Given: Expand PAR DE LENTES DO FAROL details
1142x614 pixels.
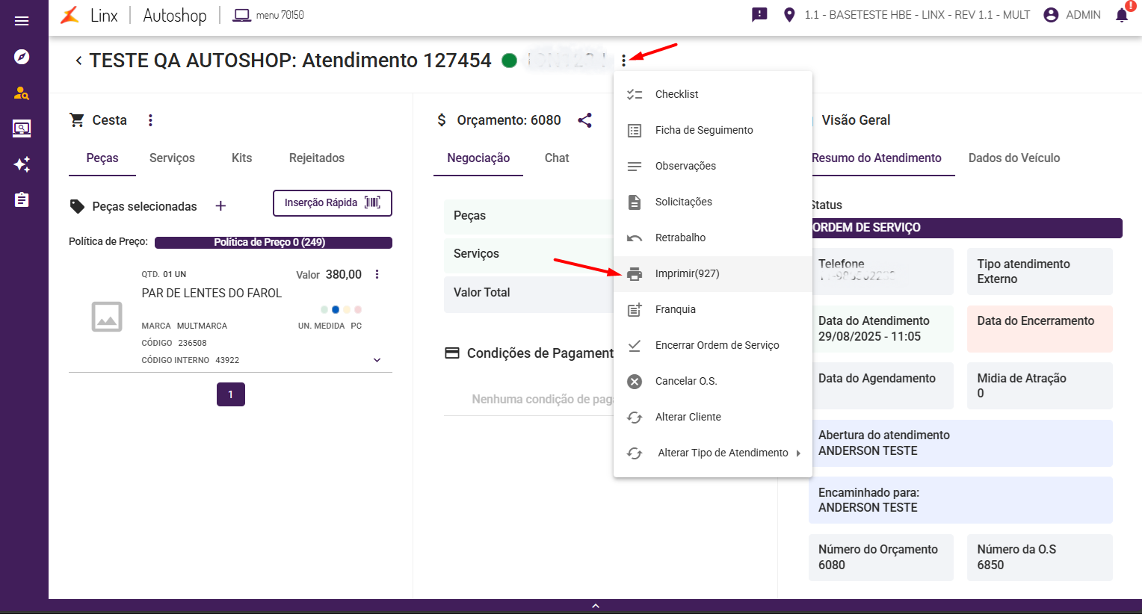Looking at the screenshot, I should point(377,360).
